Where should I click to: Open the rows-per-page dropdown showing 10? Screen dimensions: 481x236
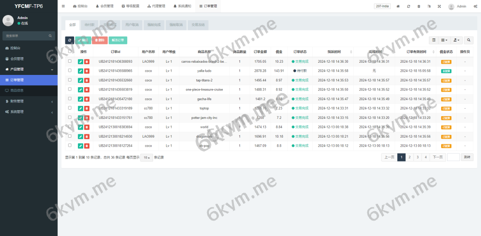pyautogui.click(x=147, y=157)
